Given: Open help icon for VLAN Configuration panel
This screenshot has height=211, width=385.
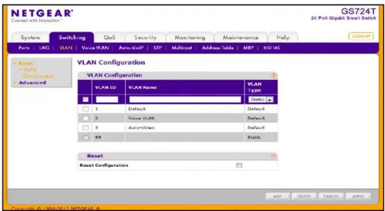Looking at the screenshot, I should click(x=274, y=76).
